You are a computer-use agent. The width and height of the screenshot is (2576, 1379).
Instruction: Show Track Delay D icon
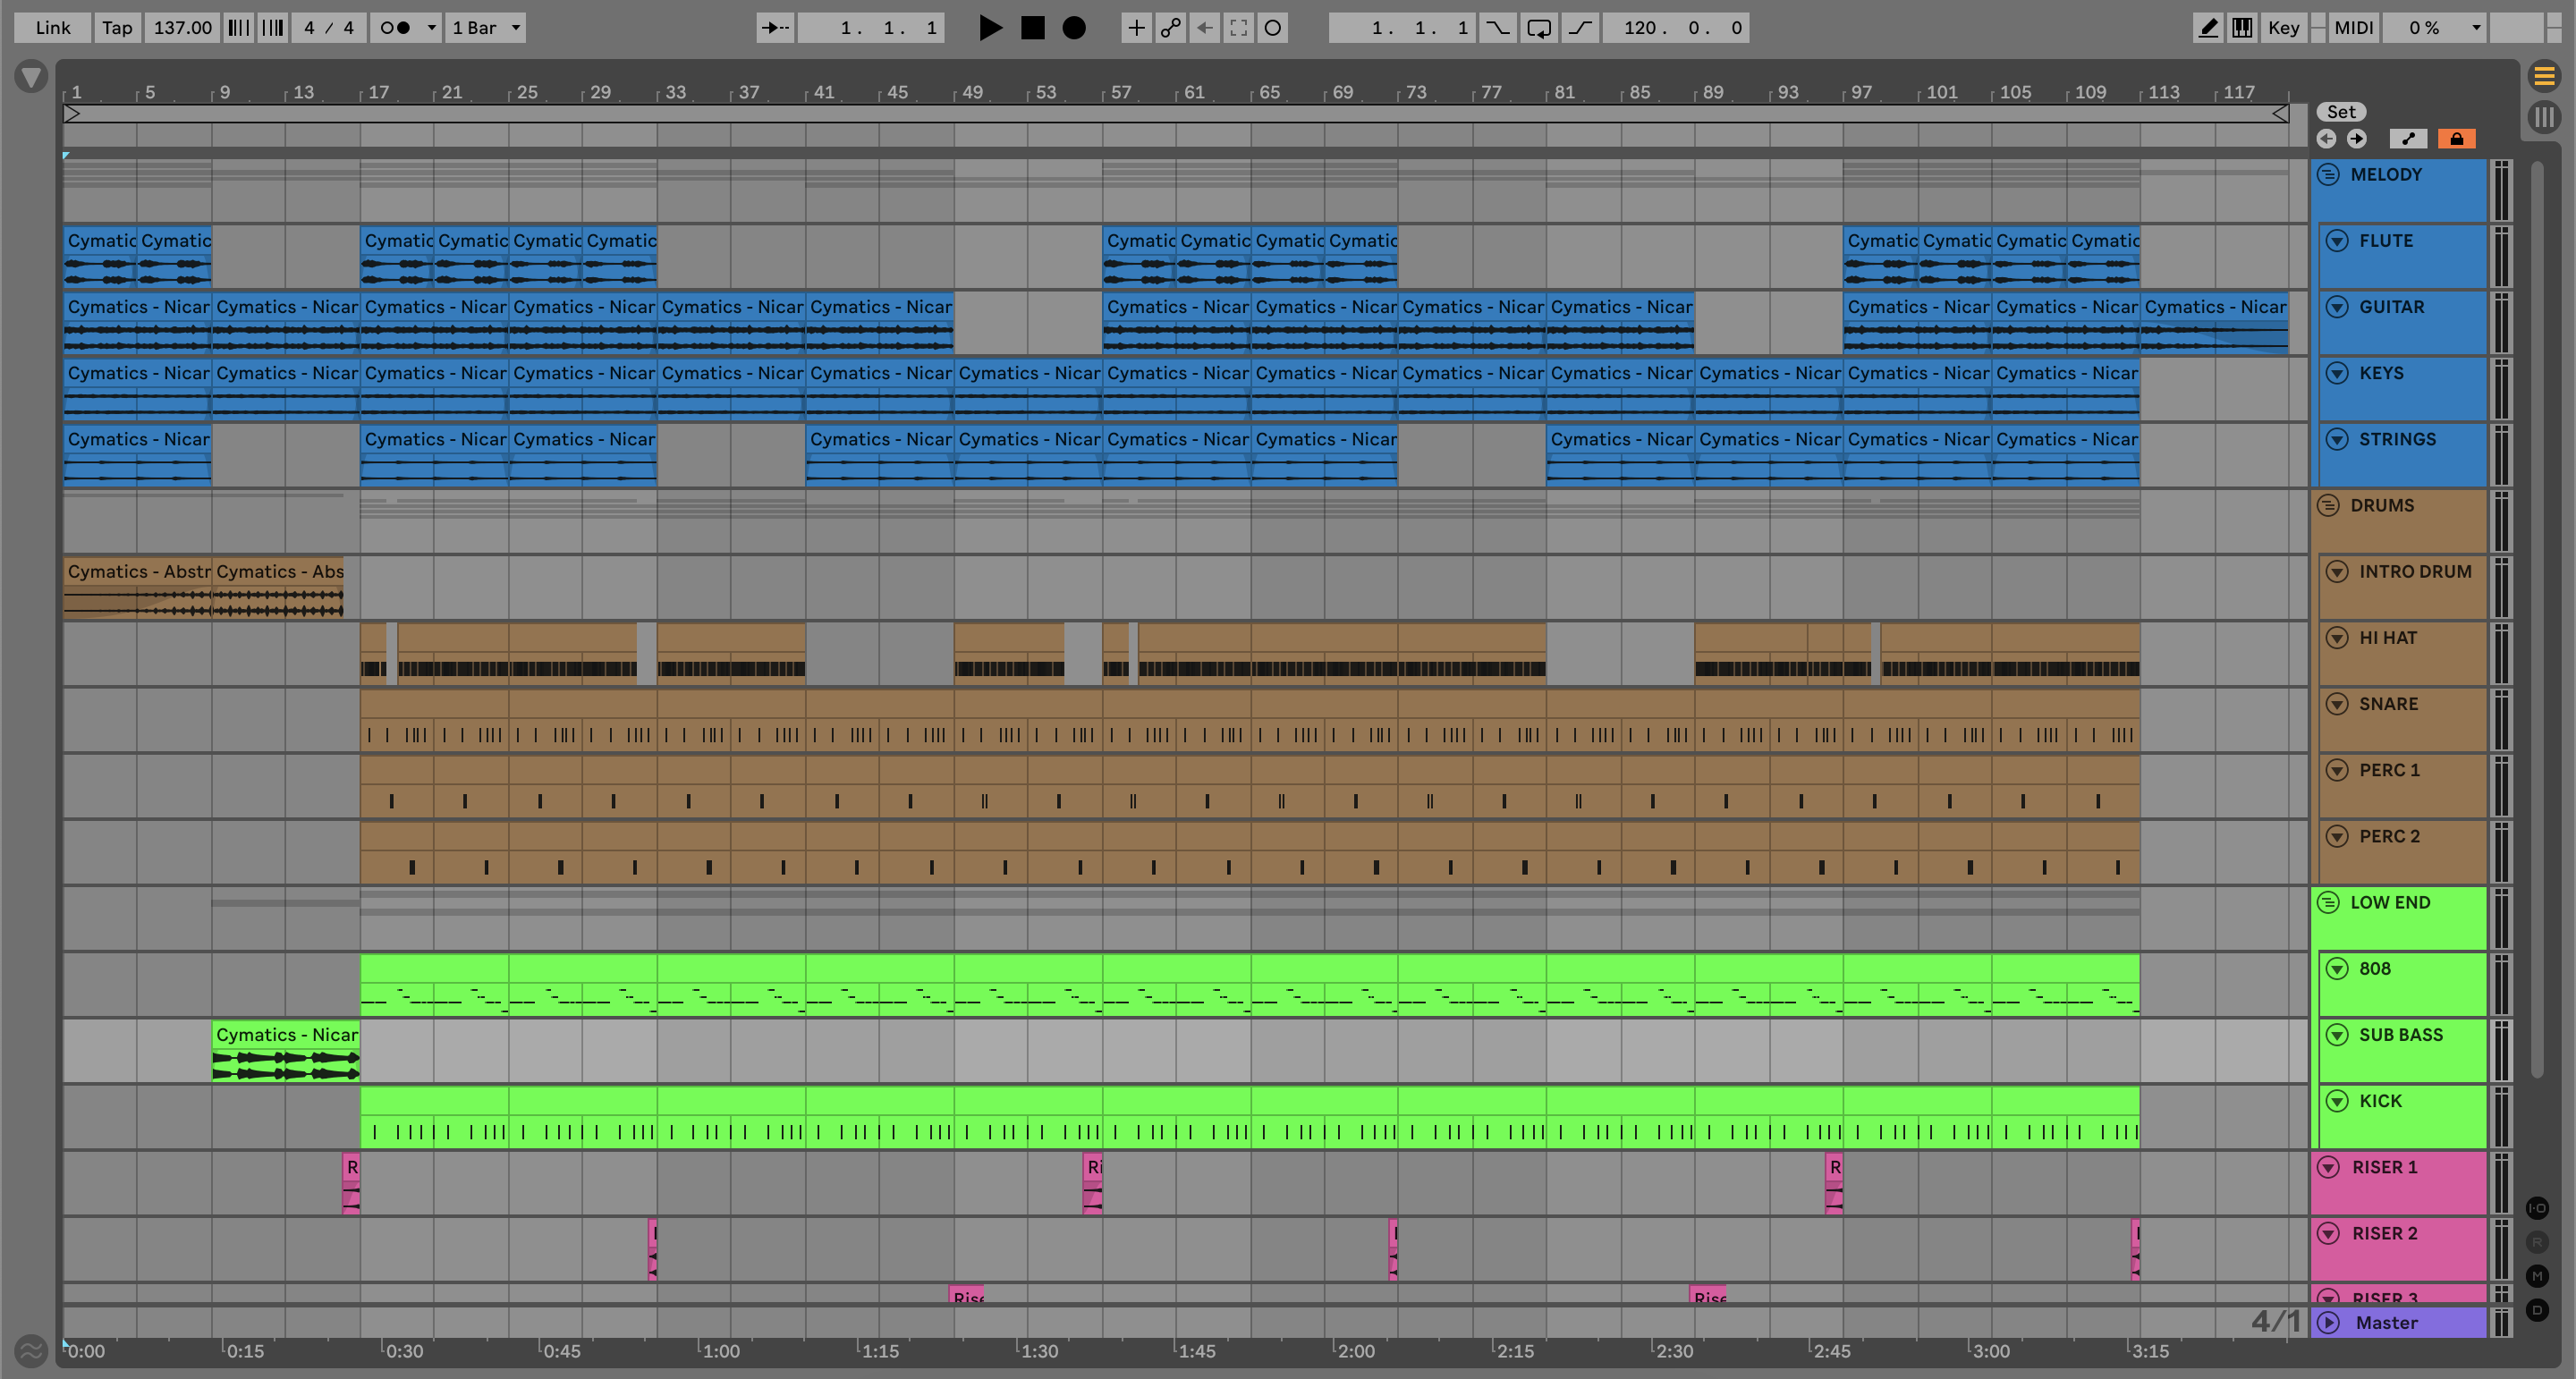(x=2537, y=1310)
